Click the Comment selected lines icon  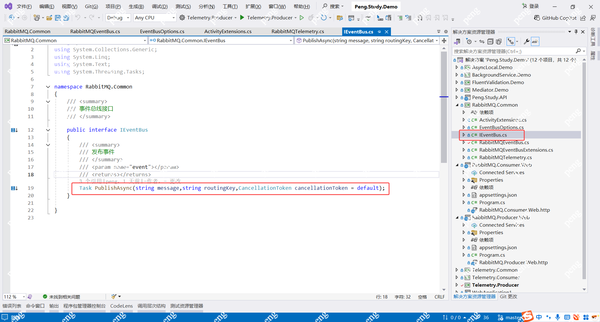(x=400, y=18)
